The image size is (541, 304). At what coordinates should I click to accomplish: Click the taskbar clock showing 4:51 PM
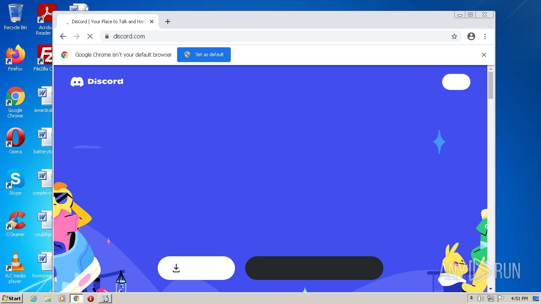coord(519,299)
